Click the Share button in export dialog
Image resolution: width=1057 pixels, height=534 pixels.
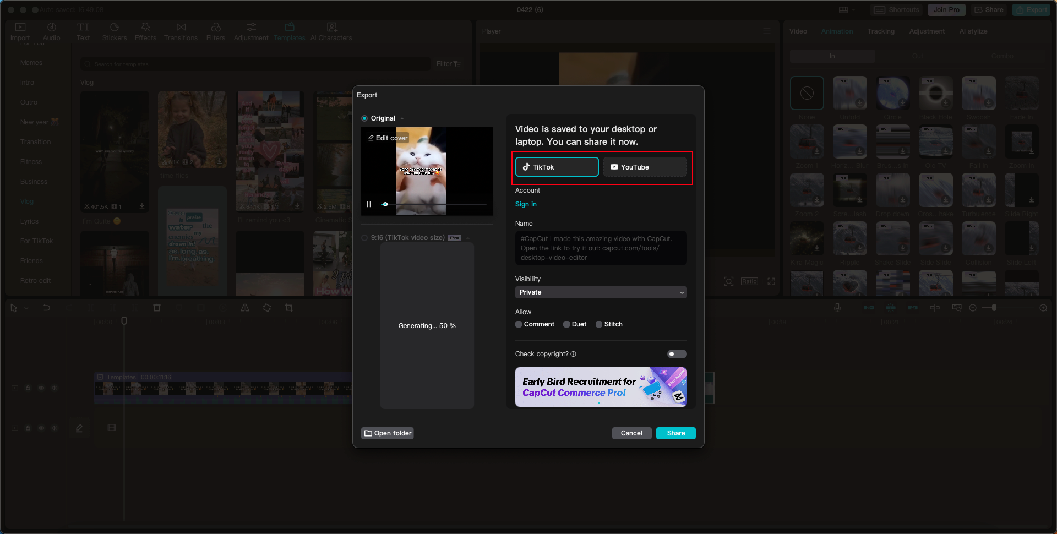tap(676, 433)
